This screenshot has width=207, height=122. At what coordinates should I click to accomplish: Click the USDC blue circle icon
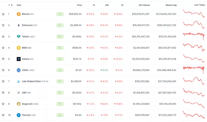coord(19,70)
